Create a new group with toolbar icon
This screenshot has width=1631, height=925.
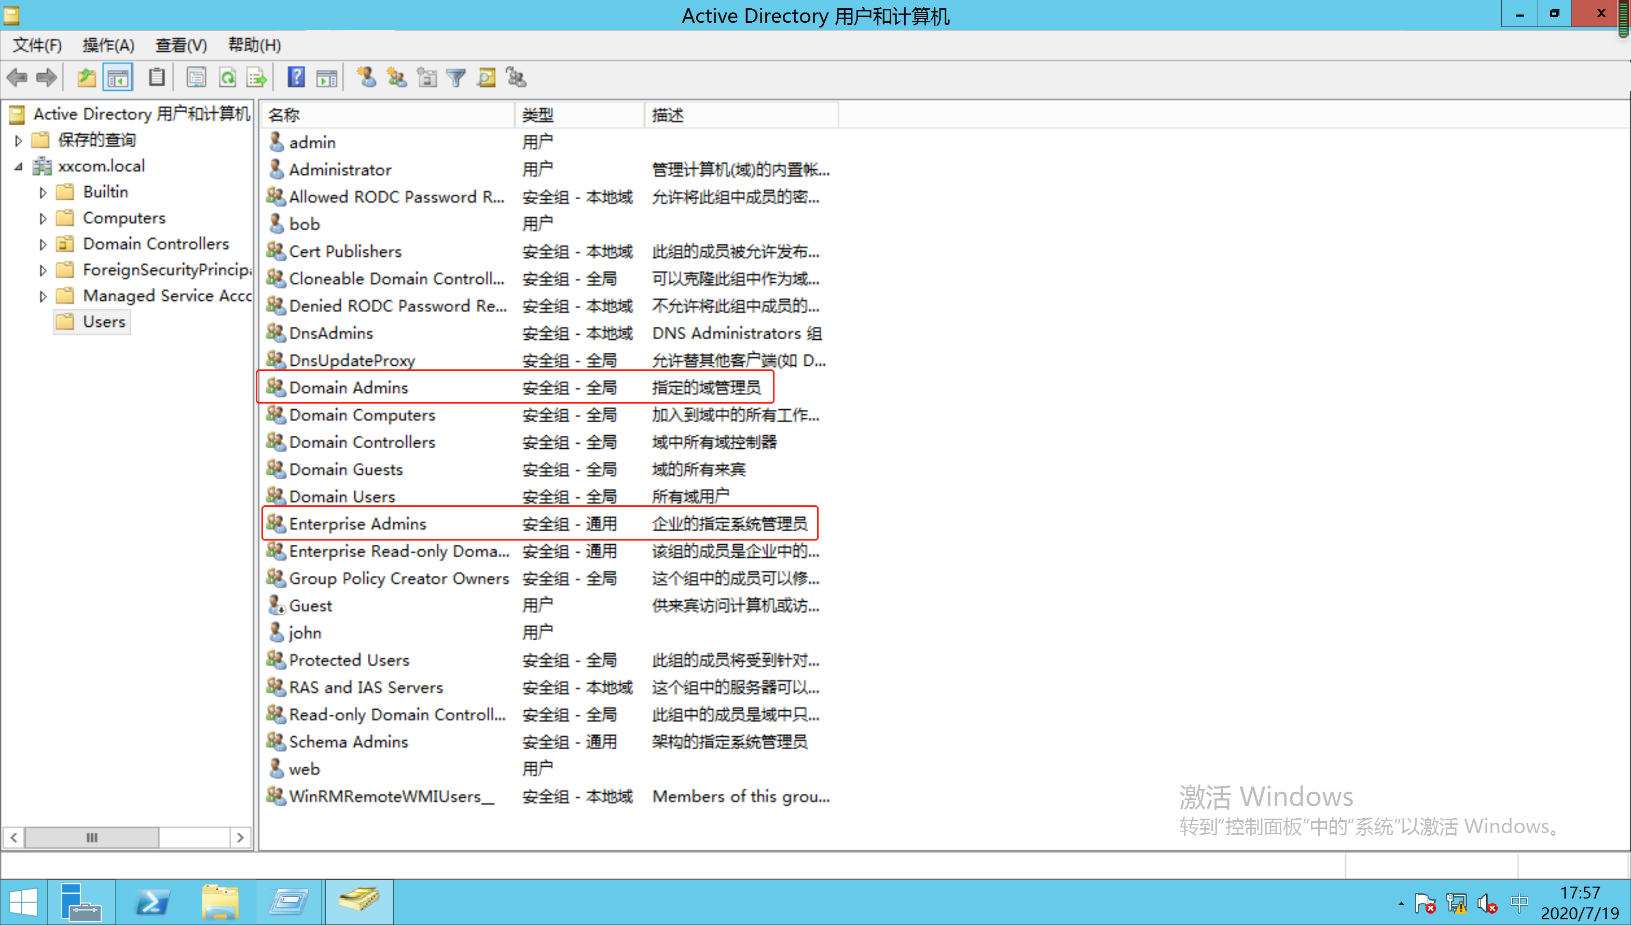pos(397,77)
